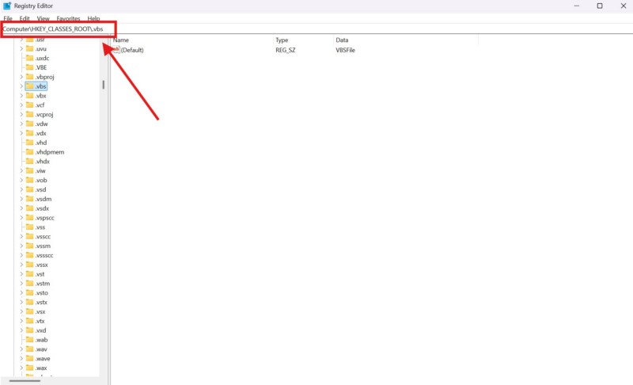Click the .vsd folder icon

29,189
